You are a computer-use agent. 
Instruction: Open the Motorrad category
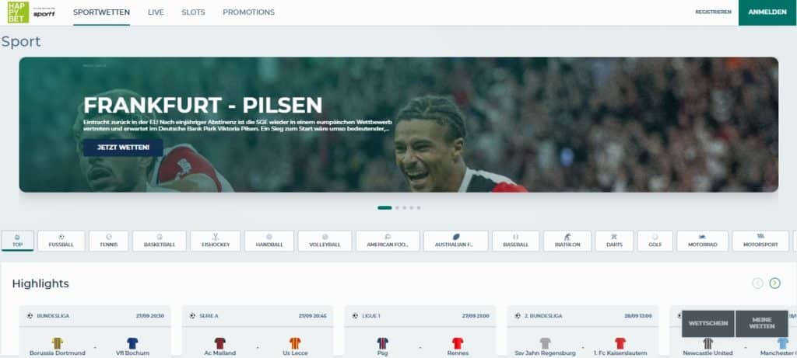tap(702, 241)
